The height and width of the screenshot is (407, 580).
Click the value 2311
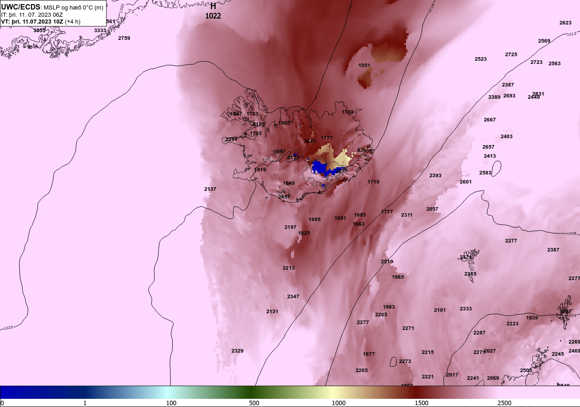tap(407, 215)
